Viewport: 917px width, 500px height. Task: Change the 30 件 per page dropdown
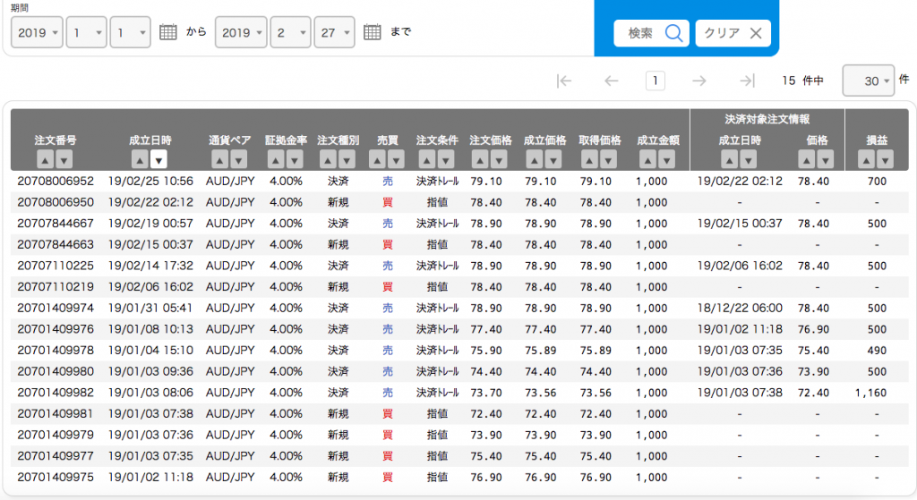(869, 81)
